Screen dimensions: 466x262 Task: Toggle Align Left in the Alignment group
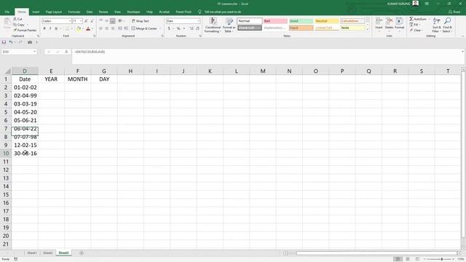pyautogui.click(x=101, y=28)
